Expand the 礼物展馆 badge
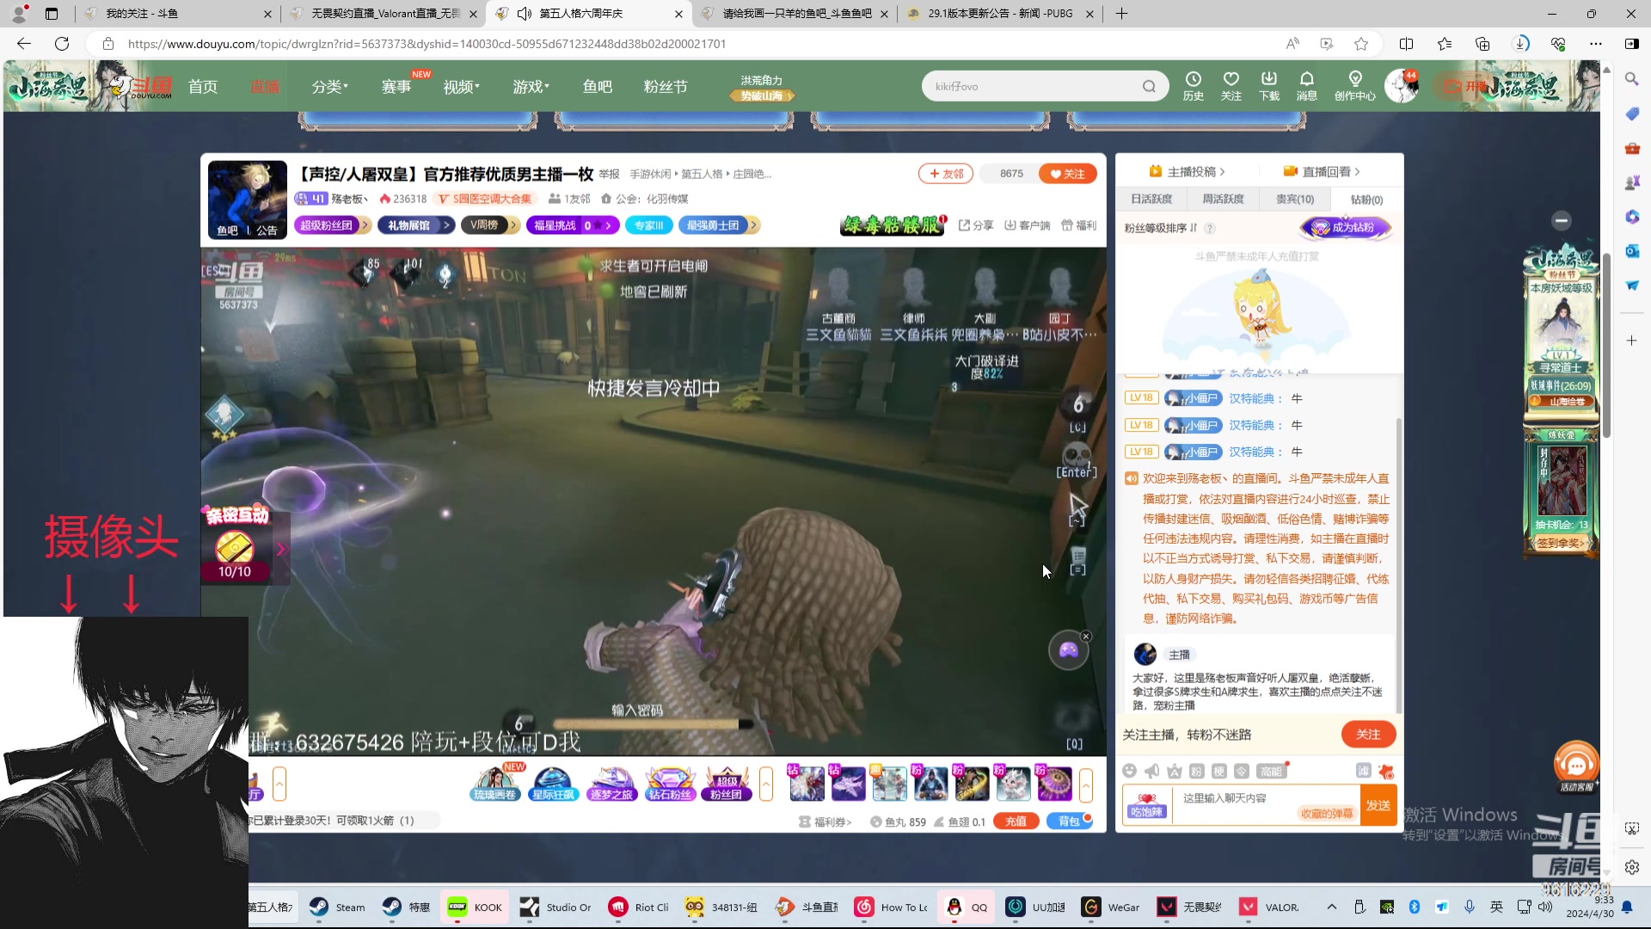Screen dimensions: 1651x929 pyautogui.click(x=416, y=225)
